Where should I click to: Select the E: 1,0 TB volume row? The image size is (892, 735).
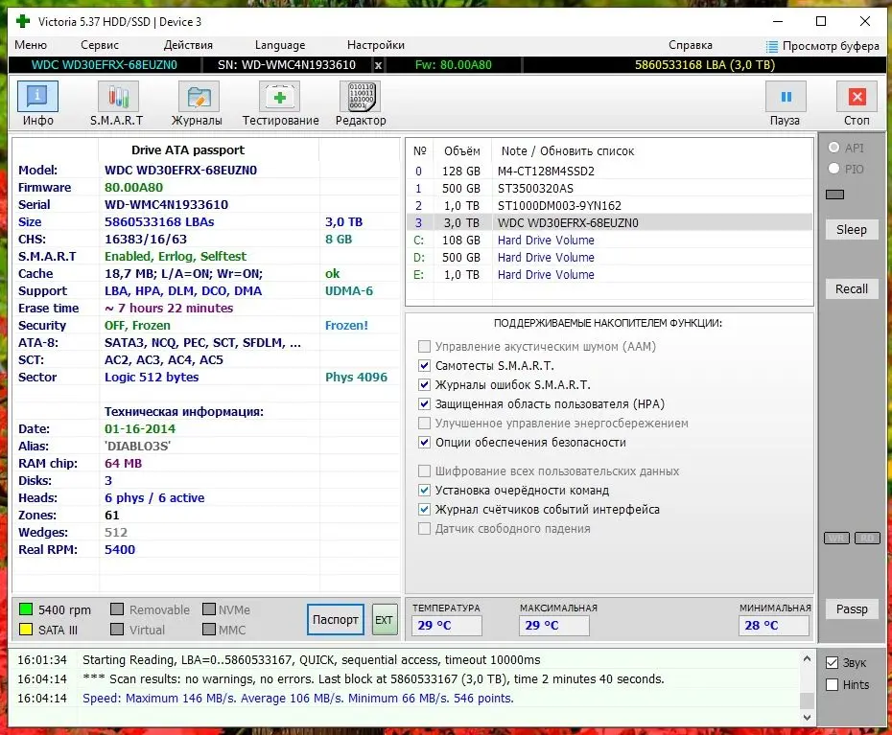[x=609, y=275]
